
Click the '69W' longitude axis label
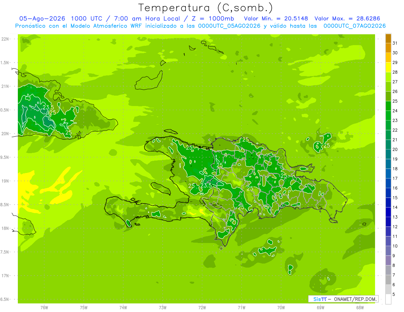321,307
